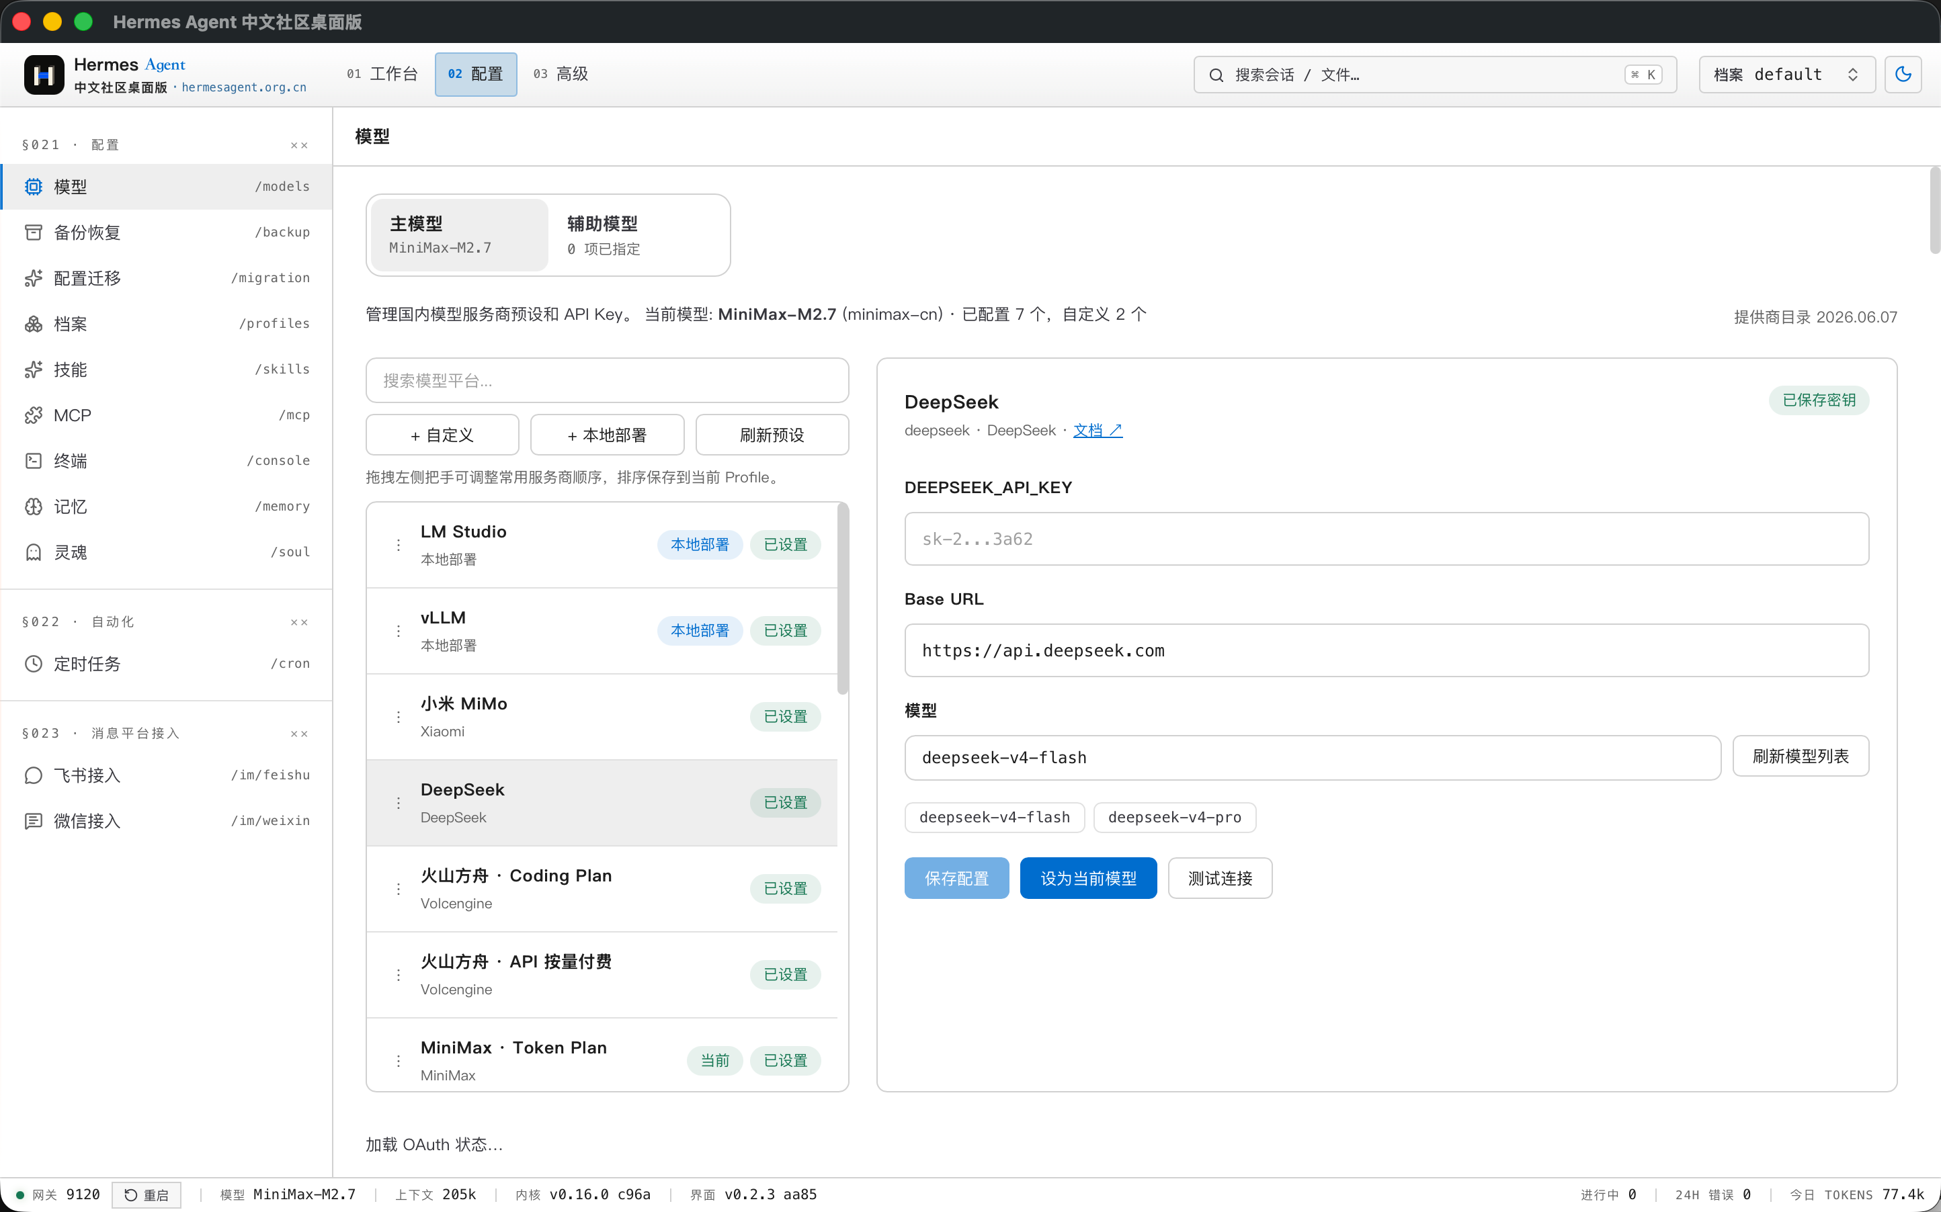1941x1212 pixels.
Task: Focus the Base URL input field
Action: pyautogui.click(x=1387, y=650)
